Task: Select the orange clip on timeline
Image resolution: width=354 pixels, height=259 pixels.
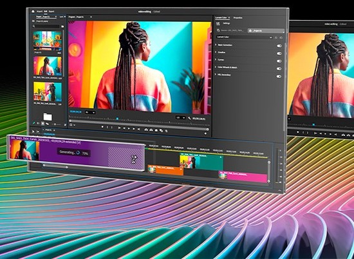Action: pos(165,170)
